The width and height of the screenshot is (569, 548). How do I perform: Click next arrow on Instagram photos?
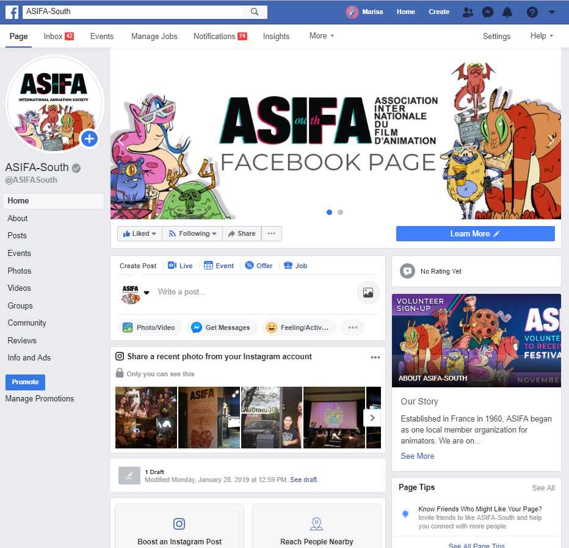[372, 418]
